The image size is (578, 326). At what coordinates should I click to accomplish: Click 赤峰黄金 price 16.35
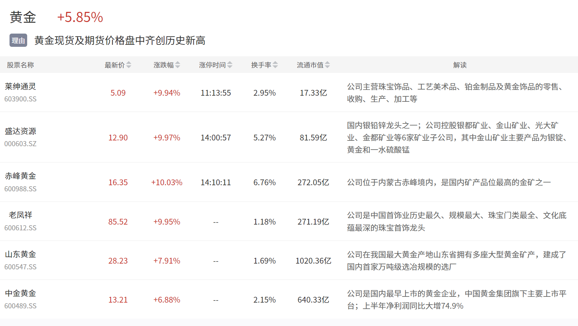(x=118, y=183)
